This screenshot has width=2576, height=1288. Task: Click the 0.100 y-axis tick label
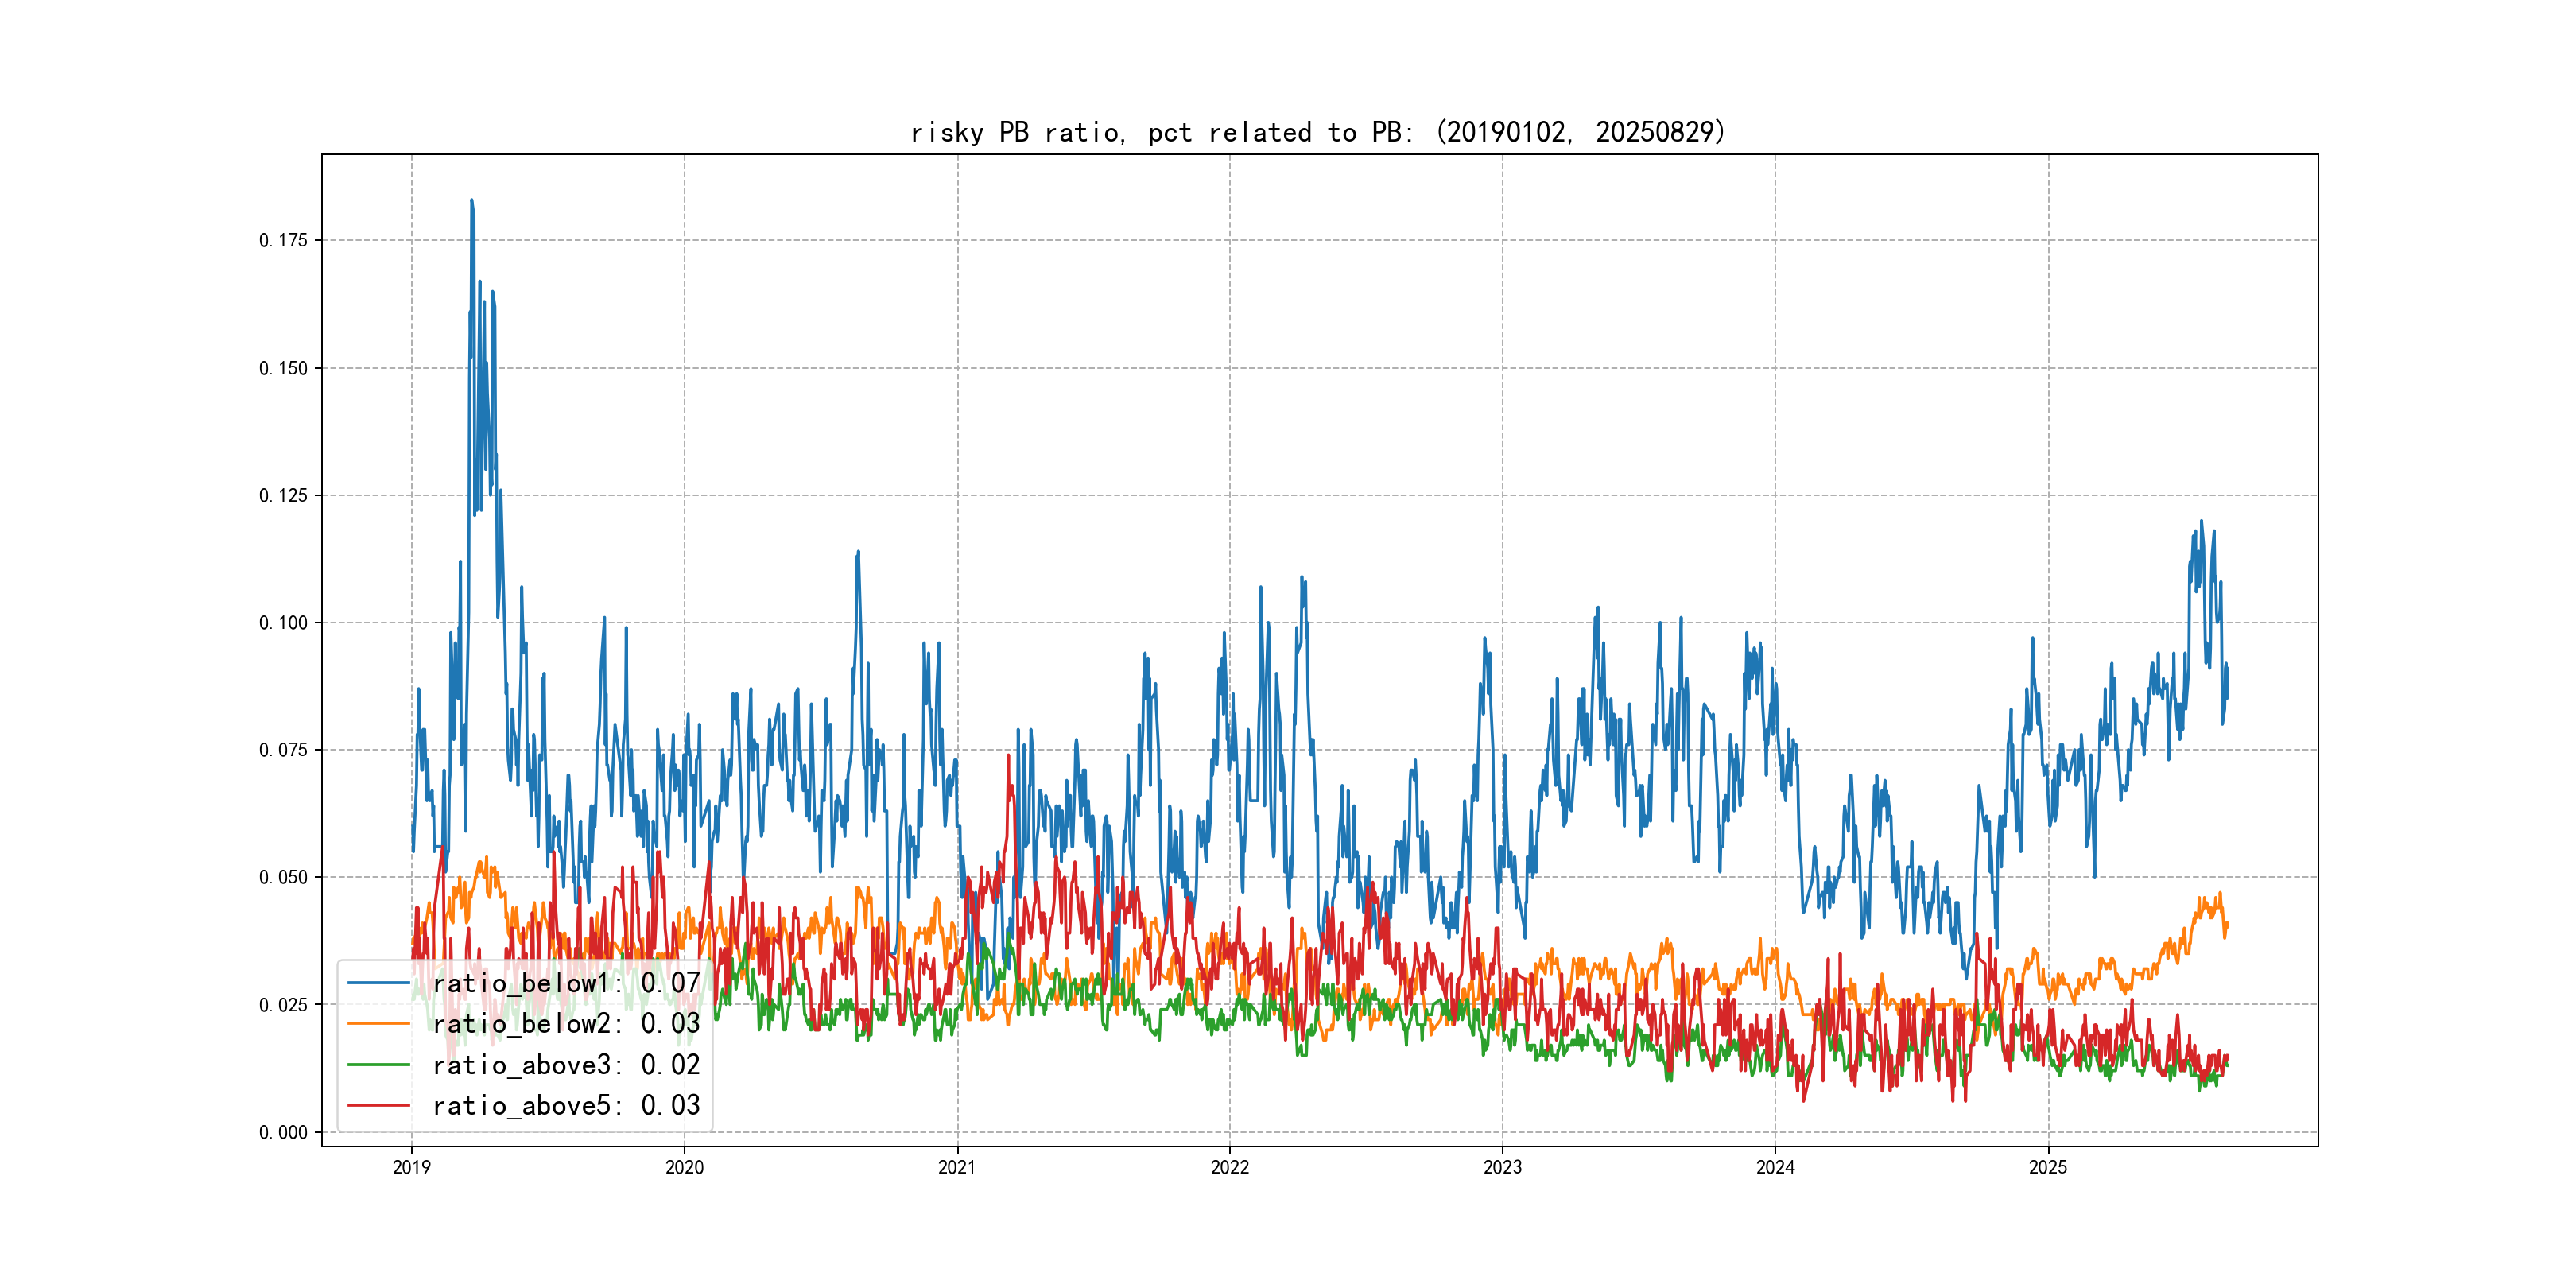pos(283,623)
